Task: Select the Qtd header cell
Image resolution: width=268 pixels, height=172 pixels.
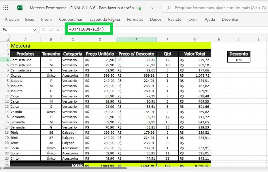Action: coord(167,54)
